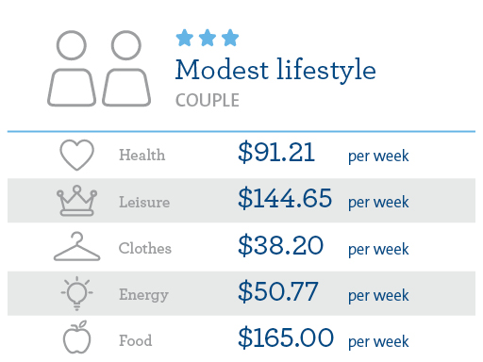Image resolution: width=483 pixels, height=362 pixels.
Task: Click the hanger Clothes icon
Action: pos(76,247)
